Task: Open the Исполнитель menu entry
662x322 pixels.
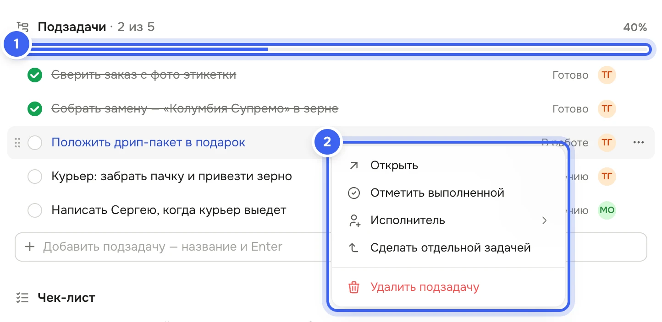Action: pos(448,220)
